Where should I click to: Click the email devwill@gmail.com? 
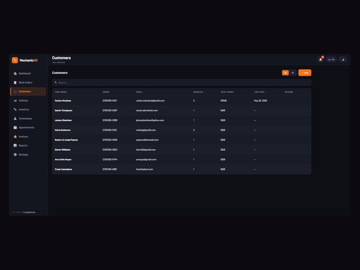tap(146, 150)
